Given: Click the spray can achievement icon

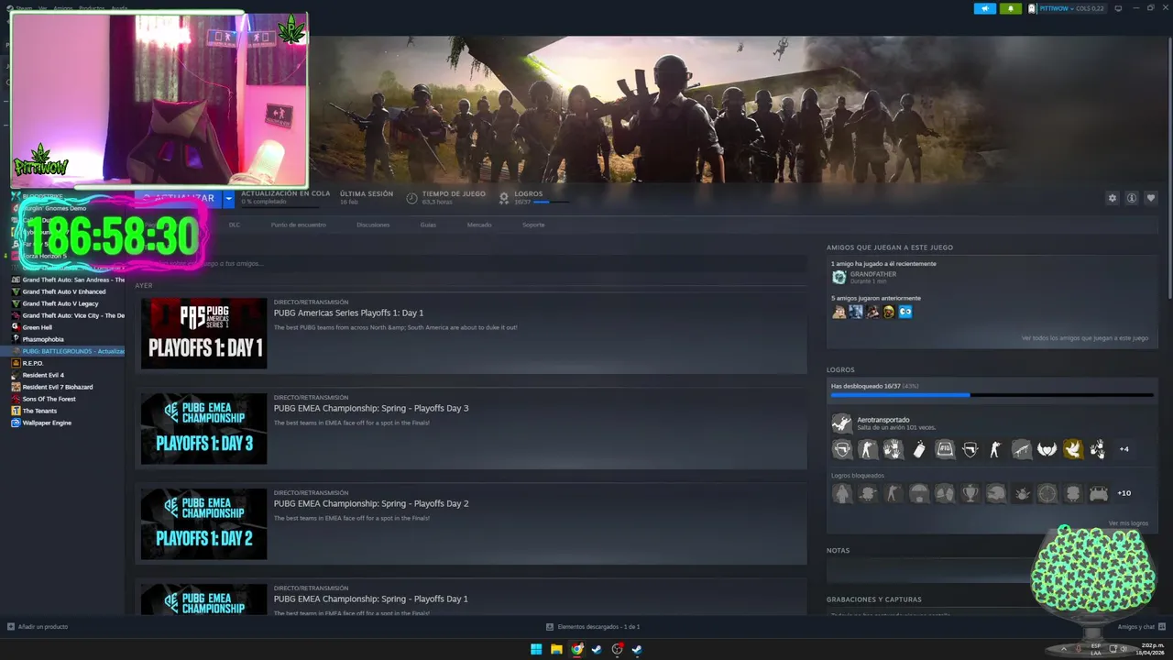Looking at the screenshot, I should coord(919,449).
